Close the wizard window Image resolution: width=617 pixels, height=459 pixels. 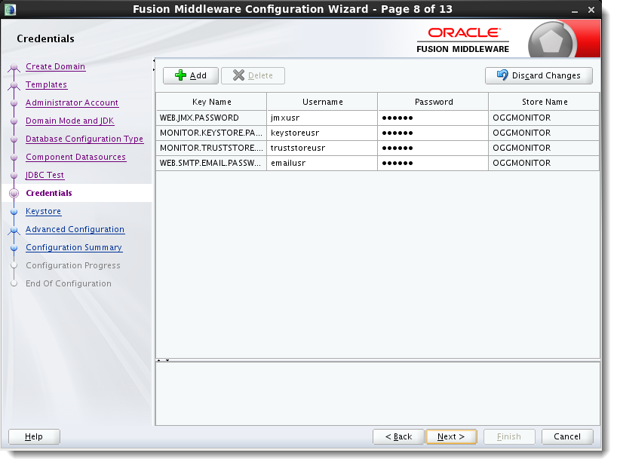click(x=591, y=10)
